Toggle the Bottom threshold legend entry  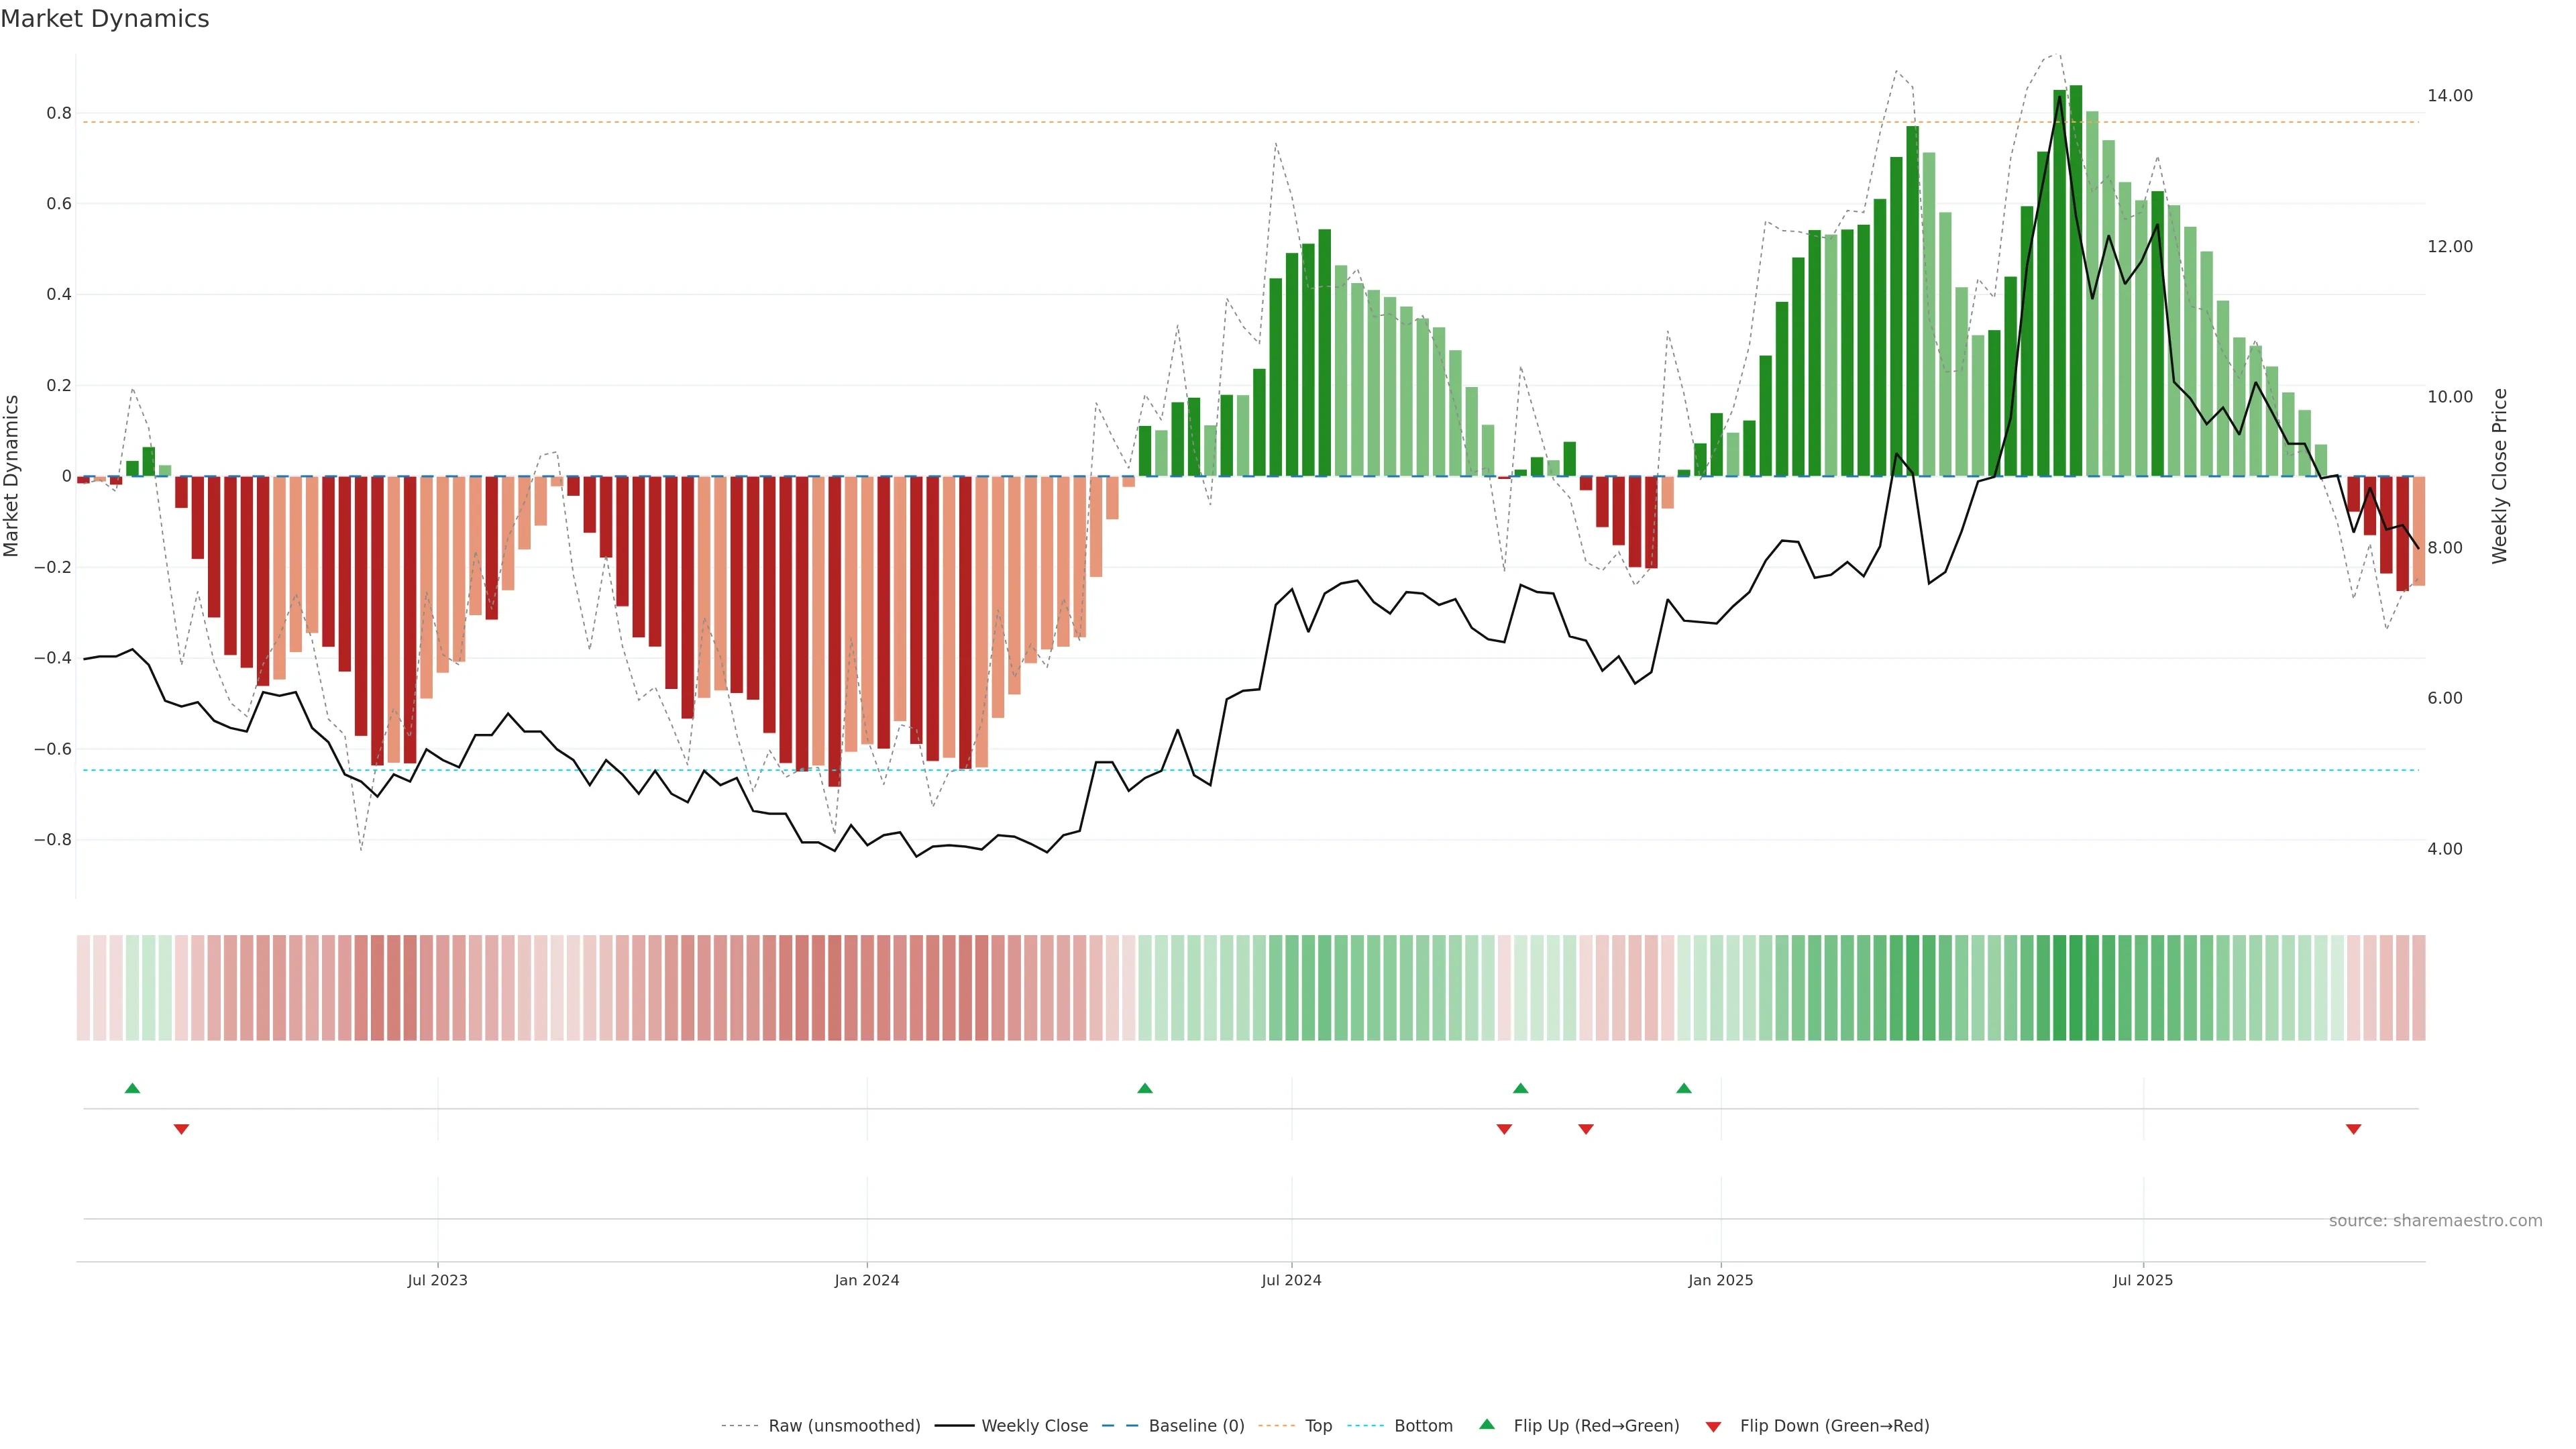point(1423,1426)
